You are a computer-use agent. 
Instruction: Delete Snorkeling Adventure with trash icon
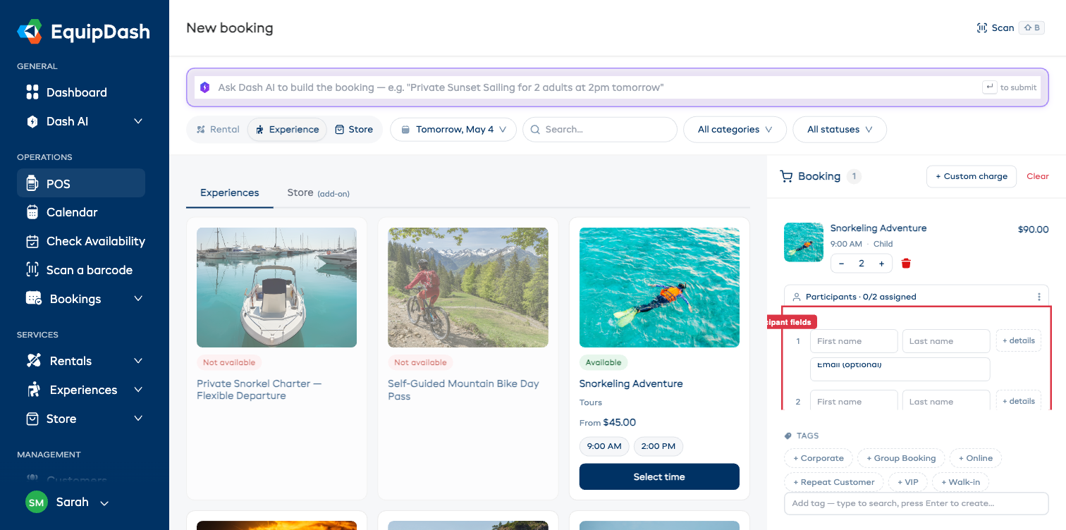pyautogui.click(x=907, y=264)
